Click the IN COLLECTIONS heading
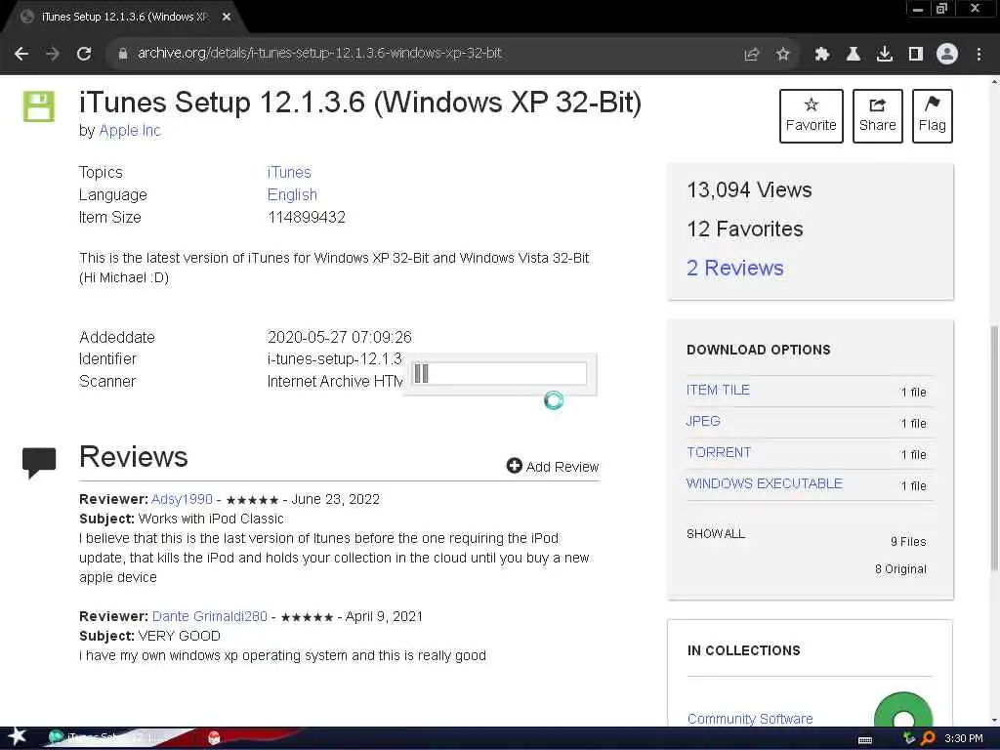1000x750 pixels. tap(743, 650)
